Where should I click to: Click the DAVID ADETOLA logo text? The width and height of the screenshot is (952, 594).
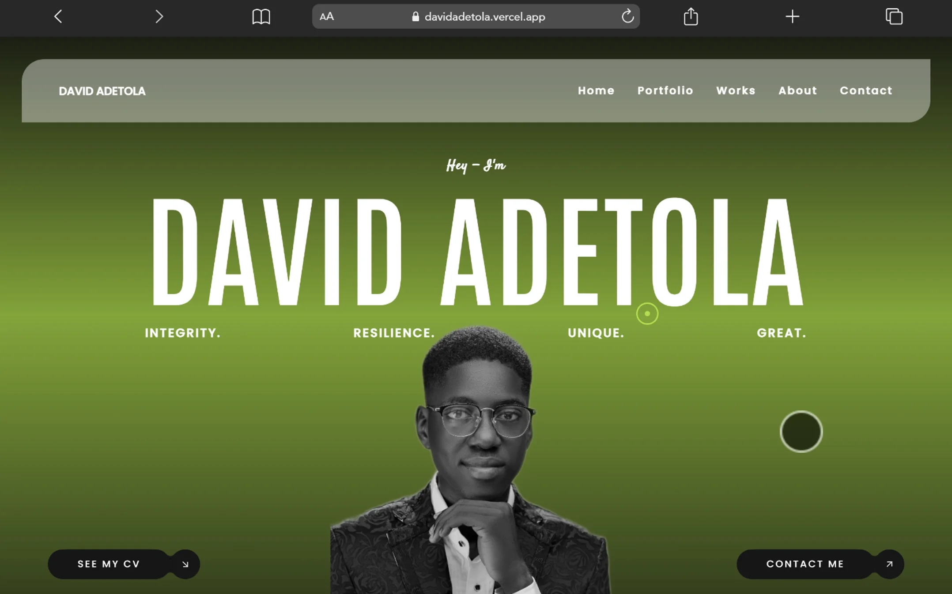[x=102, y=91]
